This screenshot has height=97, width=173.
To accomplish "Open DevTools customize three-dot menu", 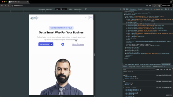I will click(169, 9).
